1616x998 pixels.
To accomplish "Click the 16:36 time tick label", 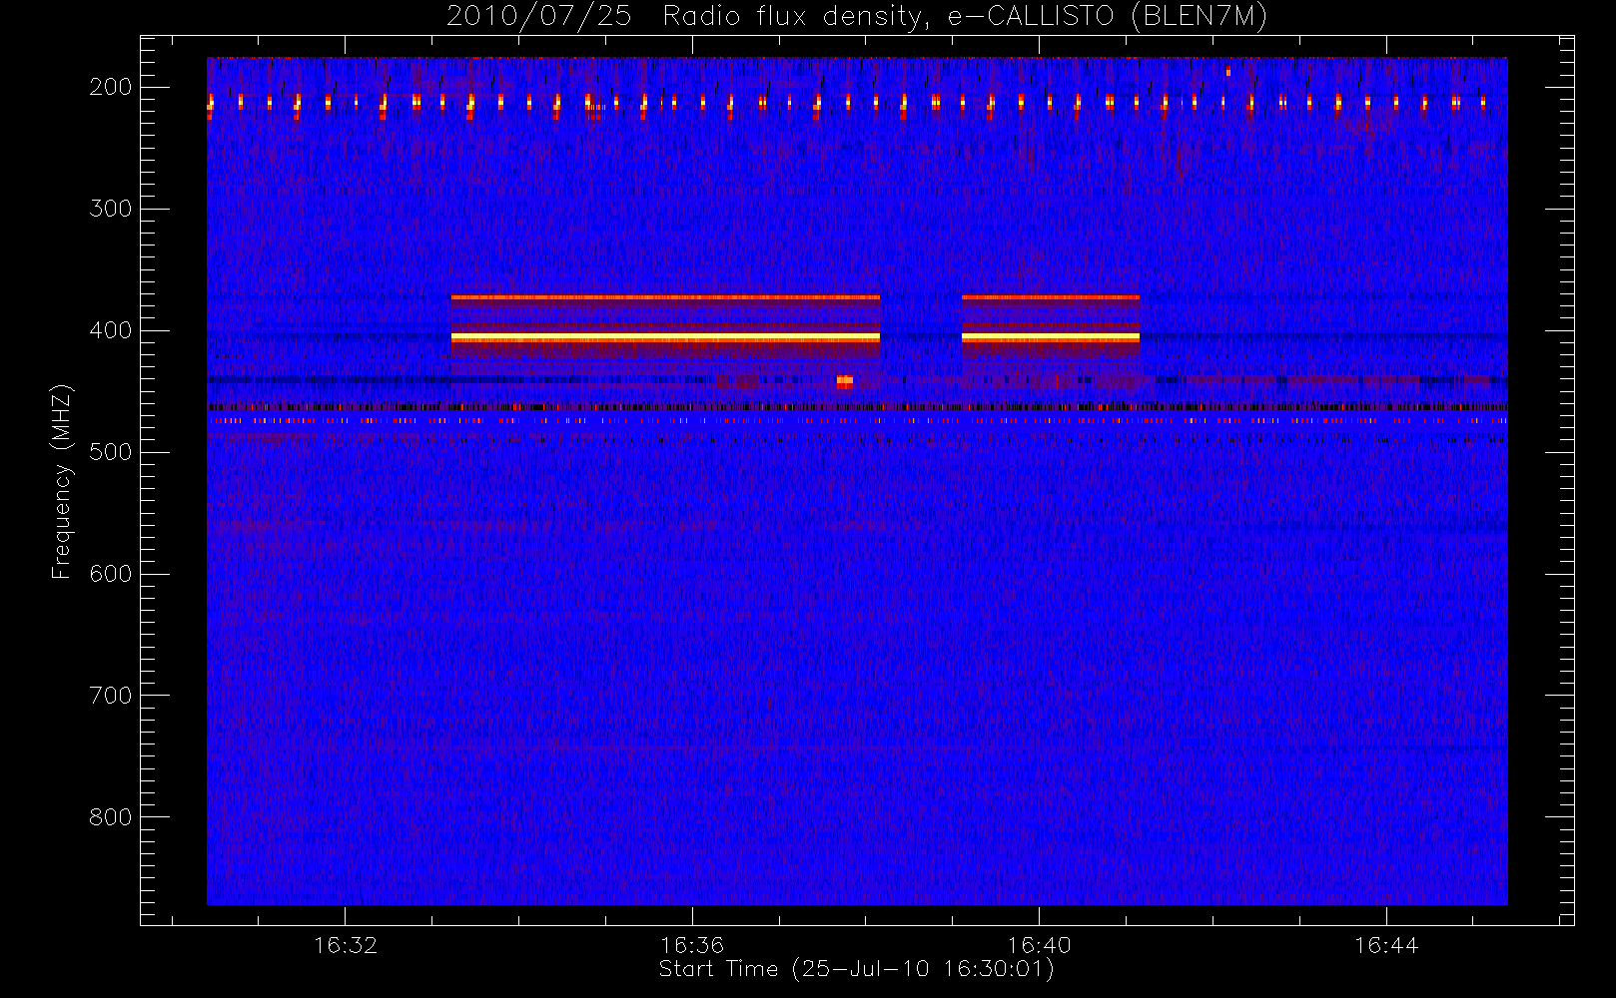I will (x=692, y=945).
